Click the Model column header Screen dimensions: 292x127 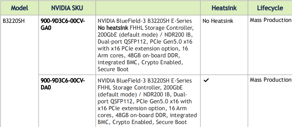point(19,8)
